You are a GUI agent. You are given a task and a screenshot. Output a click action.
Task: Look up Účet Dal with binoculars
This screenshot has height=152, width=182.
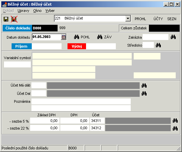point(144,94)
